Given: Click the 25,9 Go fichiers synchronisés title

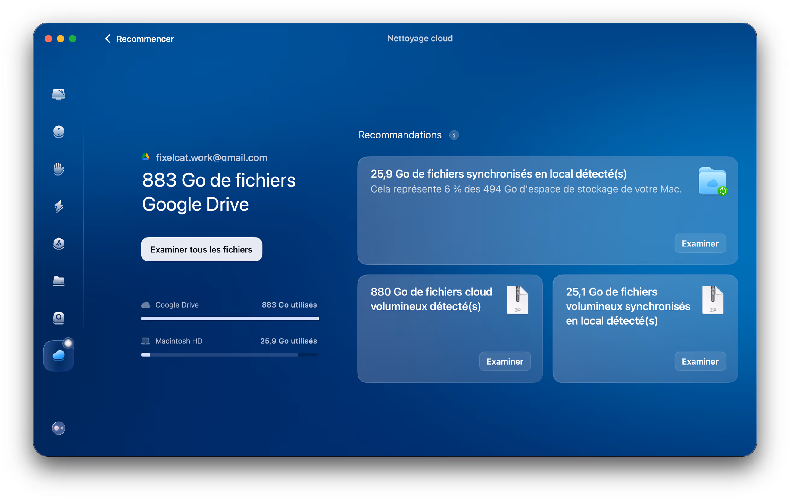Looking at the screenshot, I should coord(499,174).
